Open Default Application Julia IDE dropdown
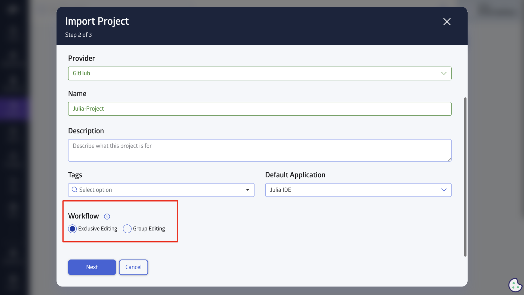The image size is (524, 295). (358, 190)
